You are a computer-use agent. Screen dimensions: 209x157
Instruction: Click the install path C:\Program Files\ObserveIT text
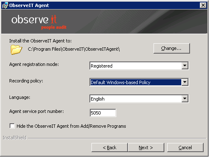pos(74,49)
